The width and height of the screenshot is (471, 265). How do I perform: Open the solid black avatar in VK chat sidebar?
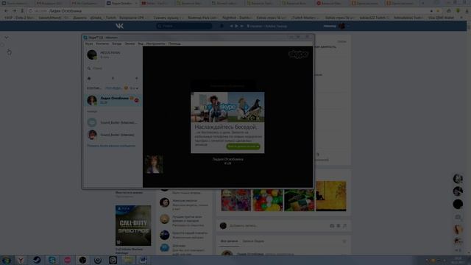coord(458,204)
